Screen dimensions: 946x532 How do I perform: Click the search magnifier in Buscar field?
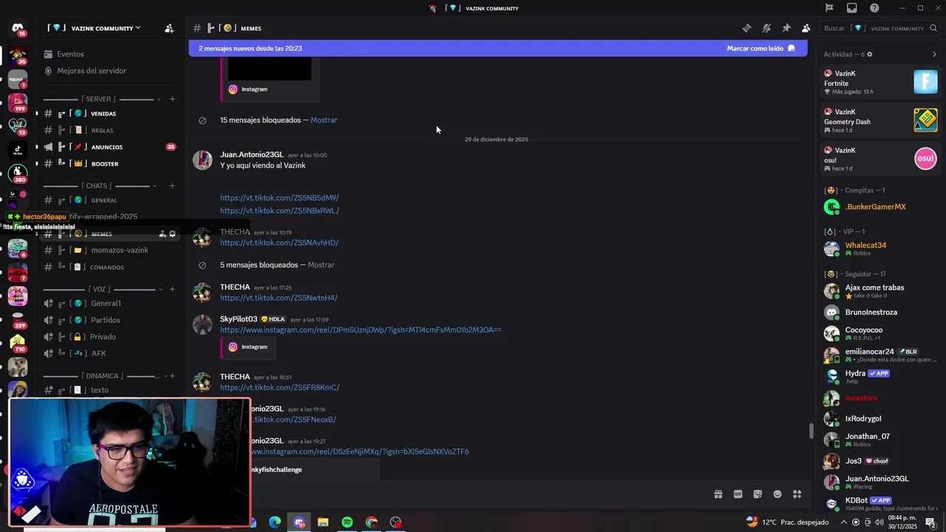tap(934, 28)
